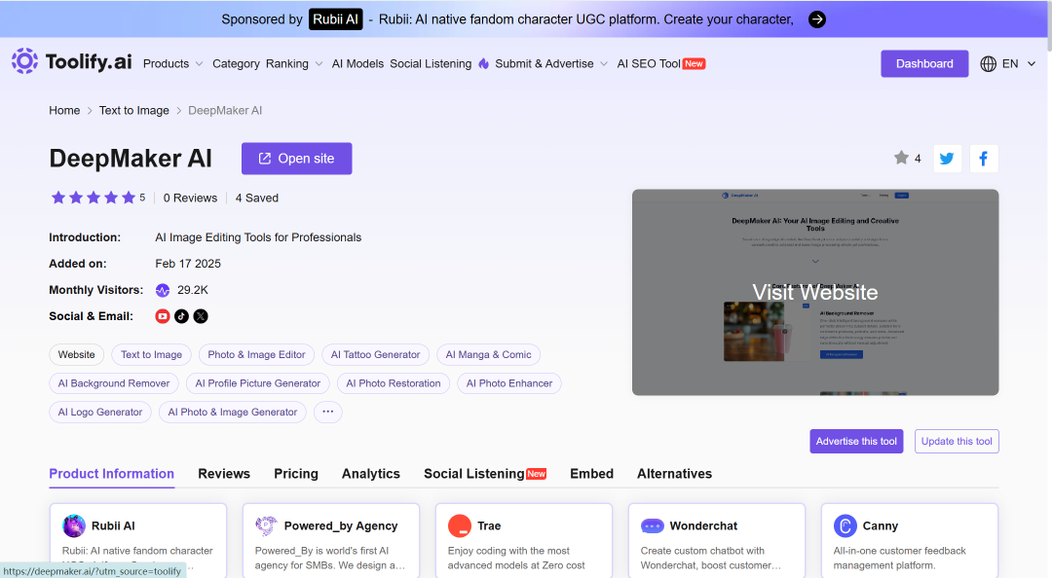Click the Canny card logo icon
The height and width of the screenshot is (578, 1052).
[x=845, y=525]
